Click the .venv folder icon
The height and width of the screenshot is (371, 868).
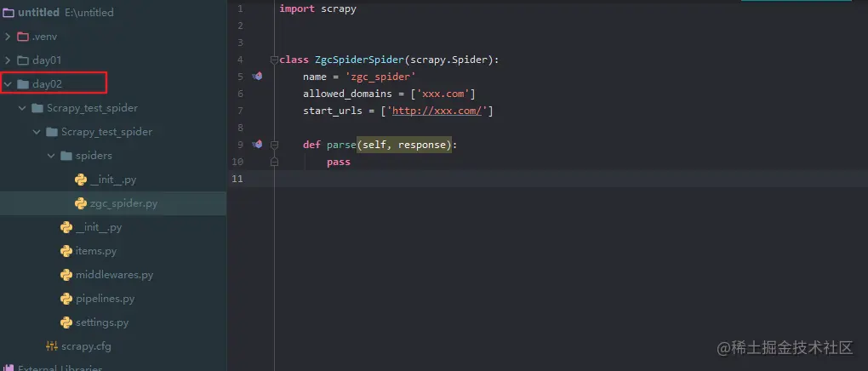pos(23,37)
